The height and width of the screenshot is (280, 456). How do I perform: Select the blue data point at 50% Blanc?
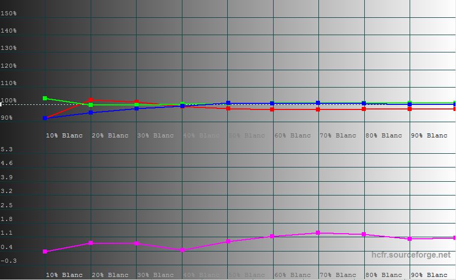coord(228,103)
